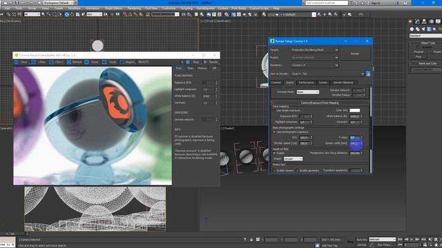Click the time slider at bottom

point(12,234)
